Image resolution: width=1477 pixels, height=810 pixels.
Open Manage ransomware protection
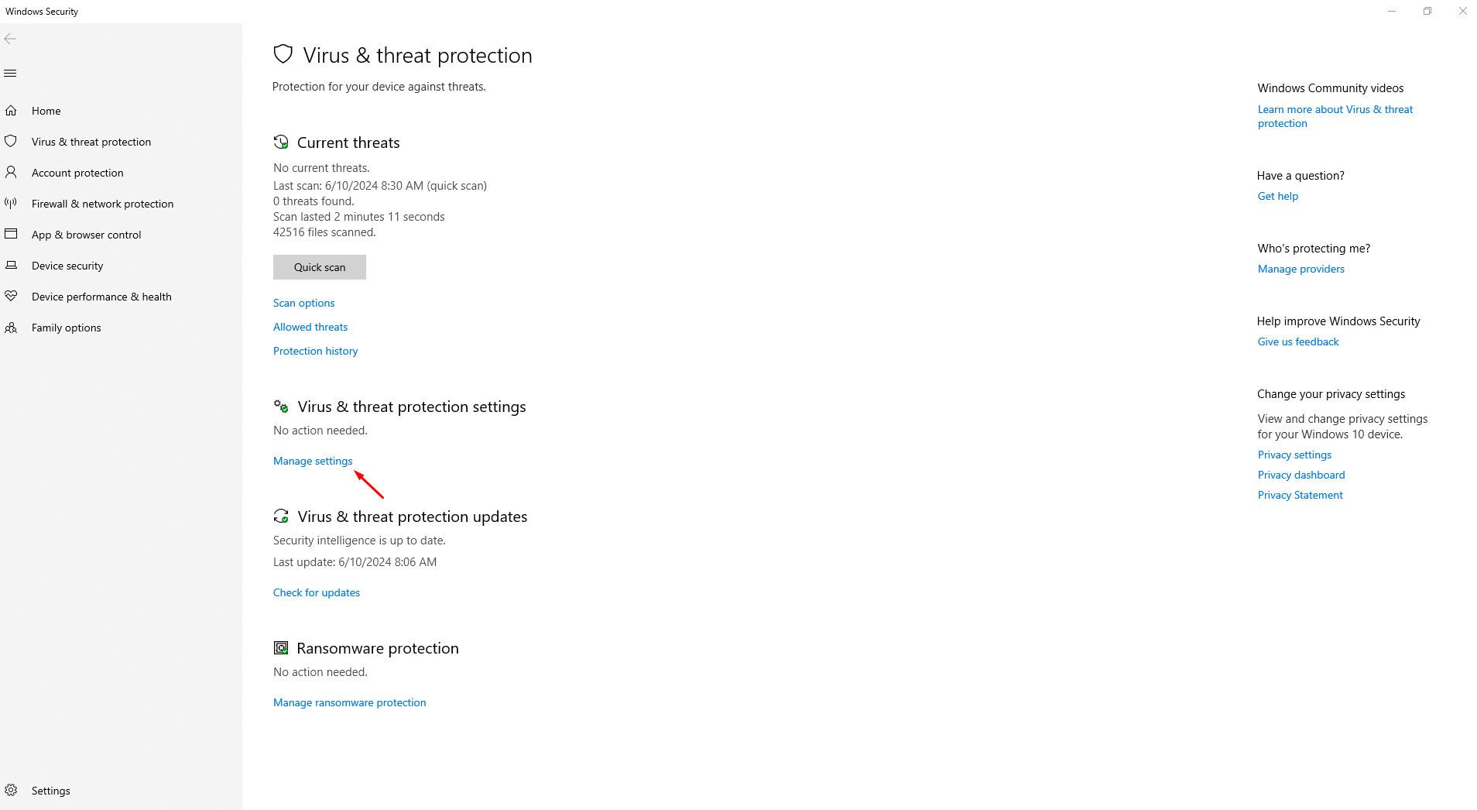tap(350, 702)
